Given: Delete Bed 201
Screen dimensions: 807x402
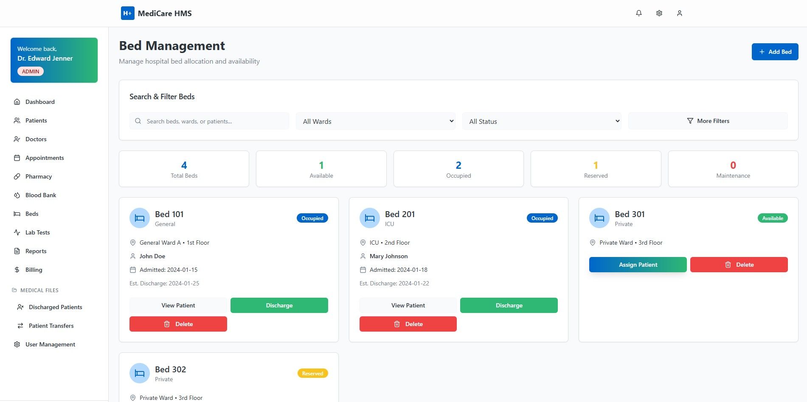Looking at the screenshot, I should click(408, 324).
